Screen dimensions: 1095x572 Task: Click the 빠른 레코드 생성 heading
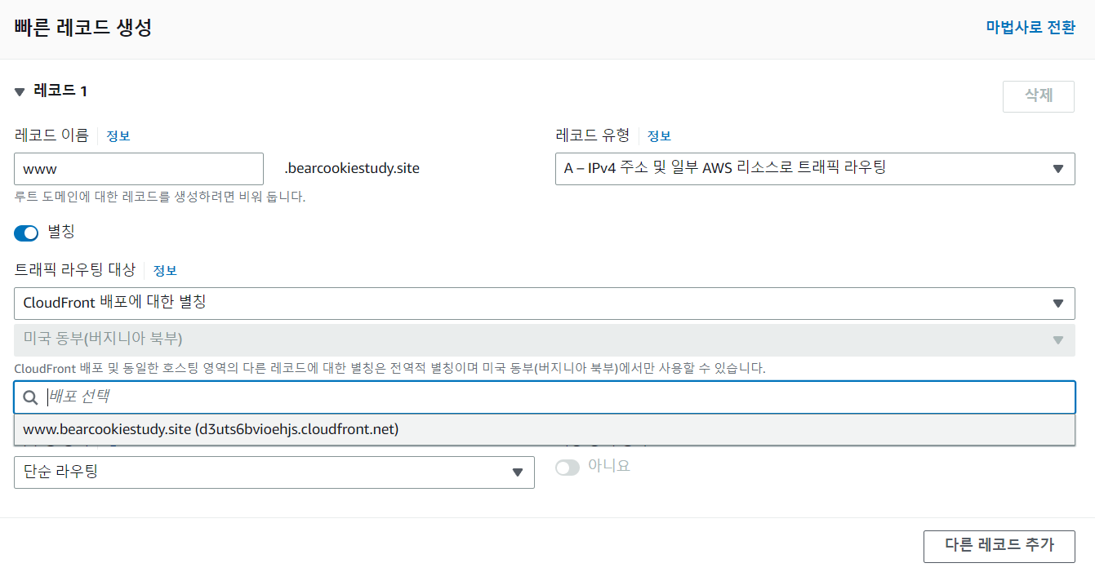coord(82,27)
